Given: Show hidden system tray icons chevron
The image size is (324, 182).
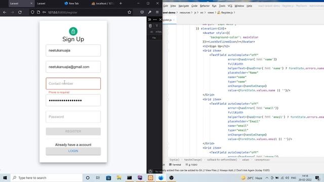Looking at the screenshot, I should [x=267, y=178].
